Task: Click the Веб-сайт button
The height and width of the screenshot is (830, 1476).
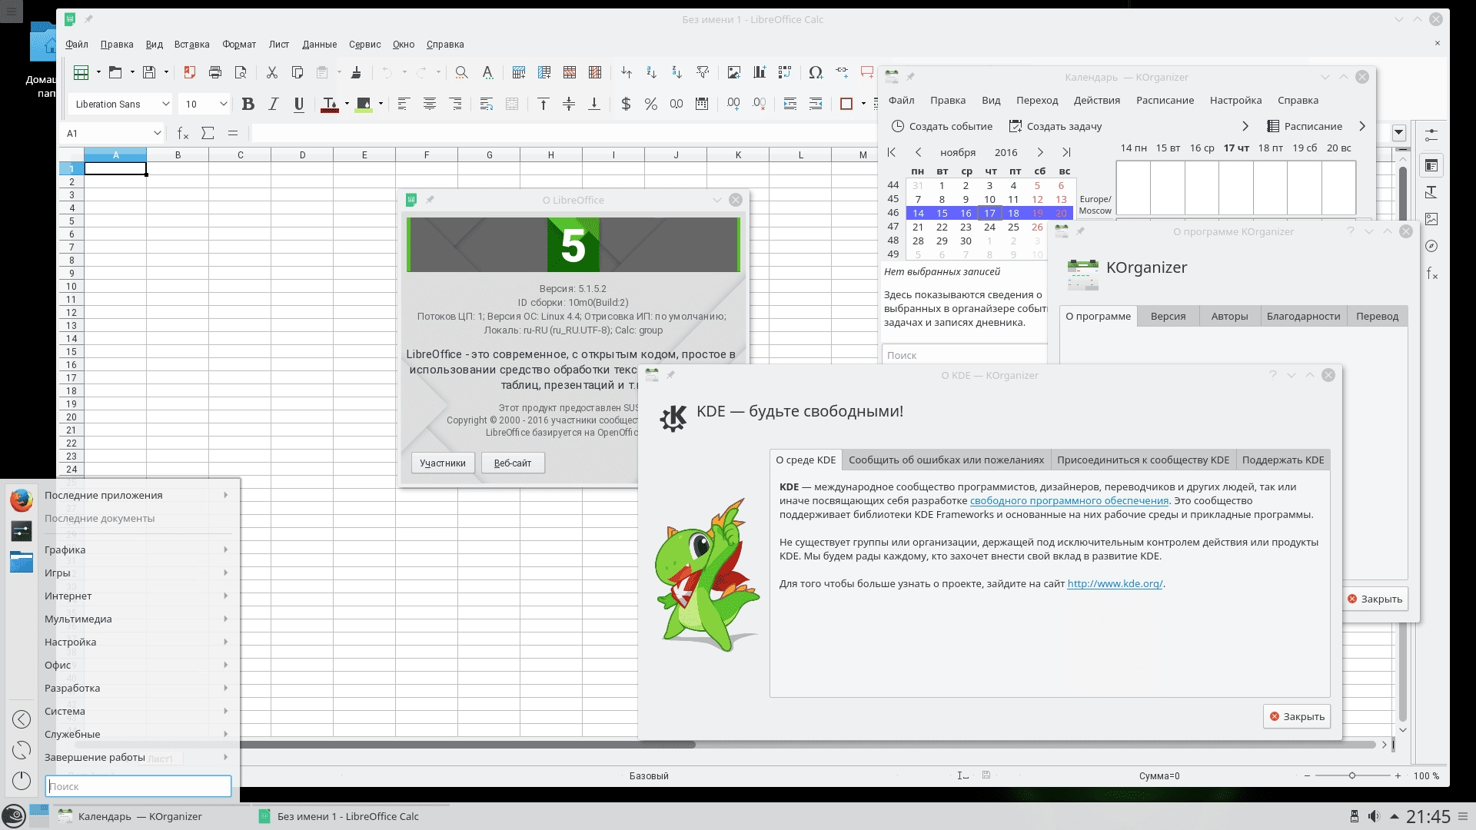Action: tap(513, 463)
